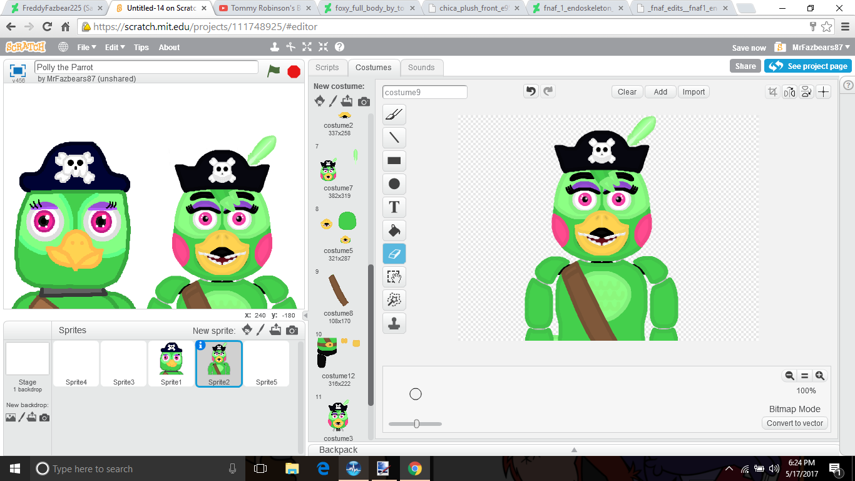
Task: Open Tips from the menu bar
Action: (x=141, y=48)
